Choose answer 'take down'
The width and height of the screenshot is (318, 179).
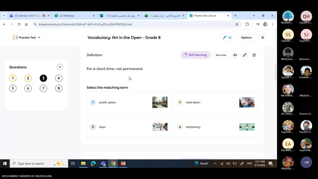pos(215,102)
